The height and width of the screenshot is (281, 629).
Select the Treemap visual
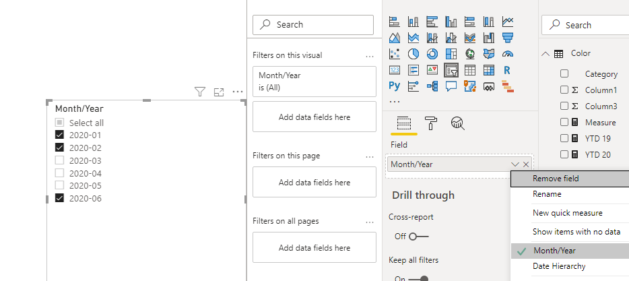tap(451, 54)
